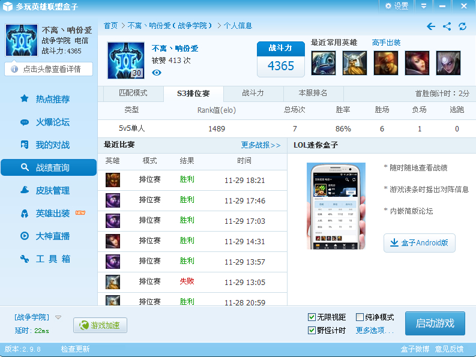Image resolution: width=476 pixels, height=357 pixels.
Task: Click the hero icon for 11-29 17:46 match
Action: pos(113,200)
